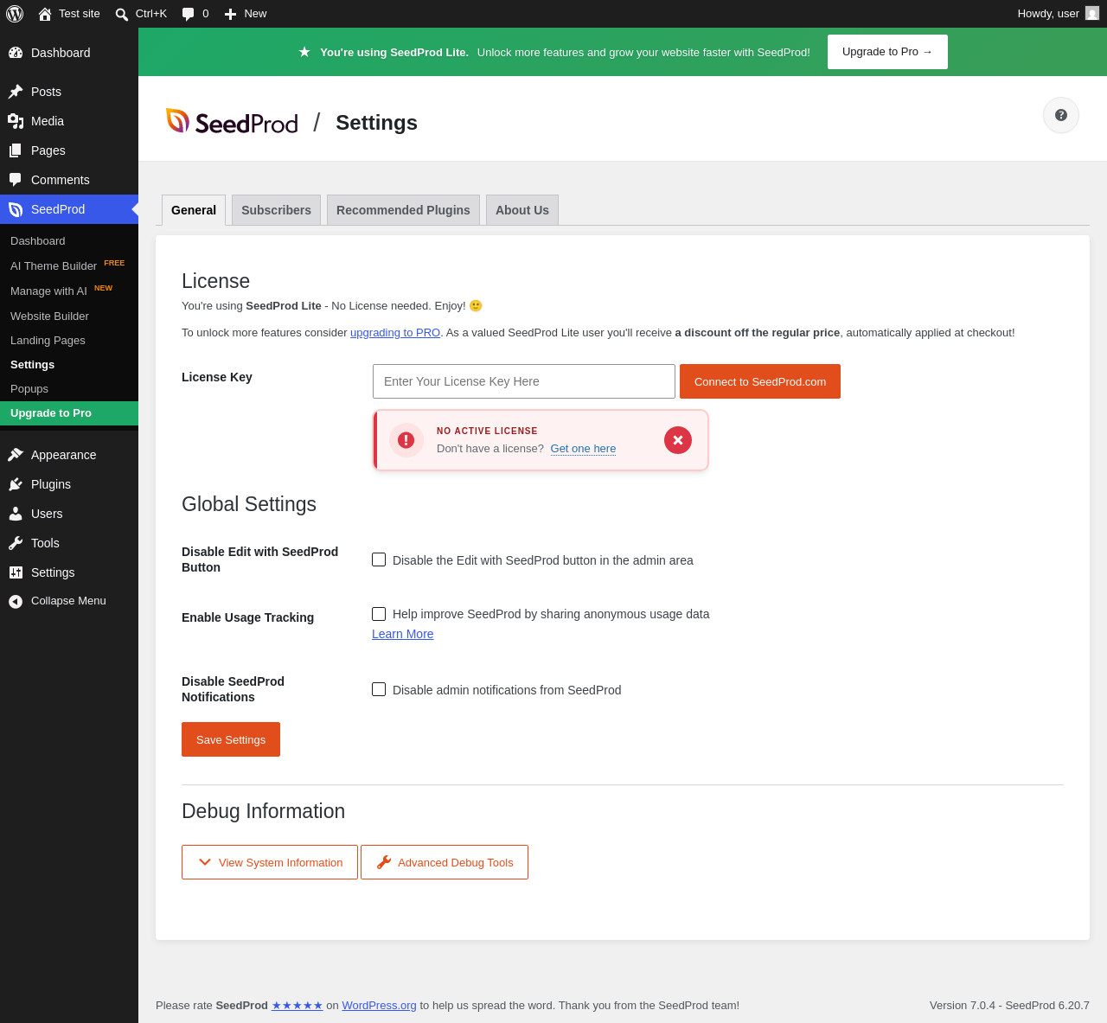The image size is (1107, 1023).
Task: Enable anonymous usage tracking checkbox
Action: coord(379,614)
